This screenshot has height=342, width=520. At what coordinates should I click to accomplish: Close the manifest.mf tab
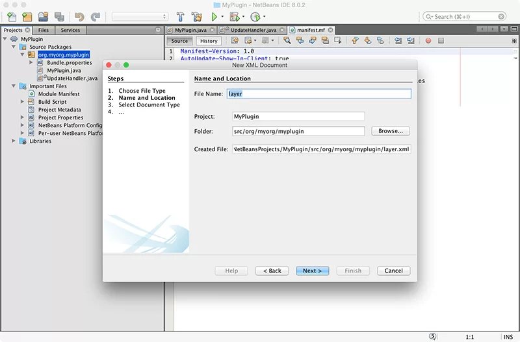coord(331,30)
